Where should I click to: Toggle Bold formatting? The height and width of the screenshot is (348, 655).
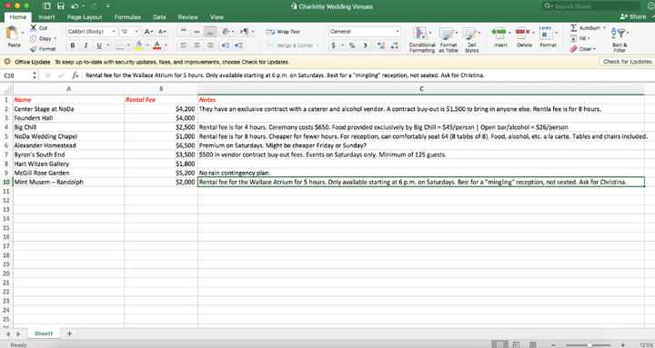pyautogui.click(x=73, y=45)
